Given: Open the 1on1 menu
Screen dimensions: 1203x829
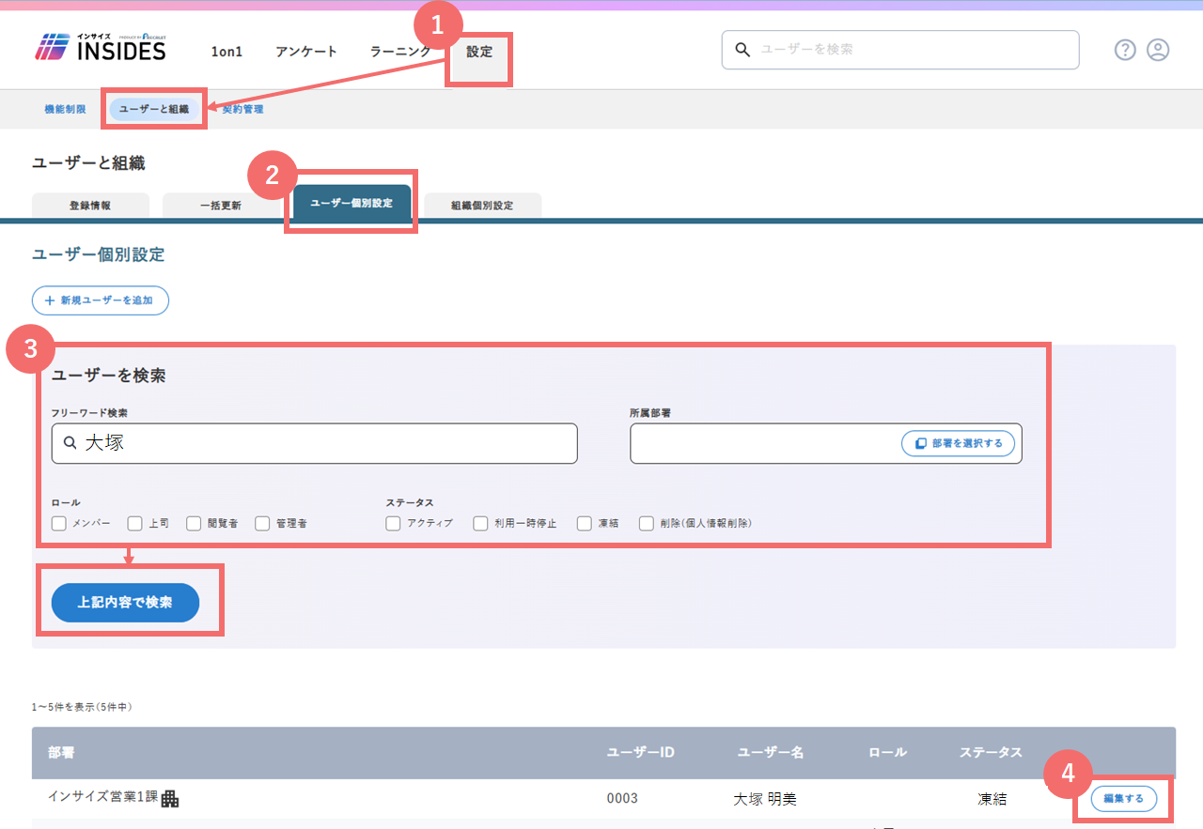Looking at the screenshot, I should tap(227, 52).
